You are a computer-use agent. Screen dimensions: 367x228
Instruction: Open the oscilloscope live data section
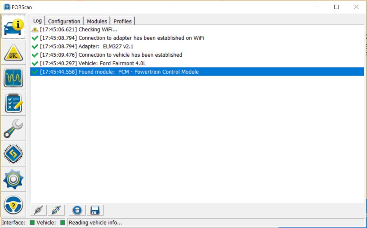coord(14,78)
